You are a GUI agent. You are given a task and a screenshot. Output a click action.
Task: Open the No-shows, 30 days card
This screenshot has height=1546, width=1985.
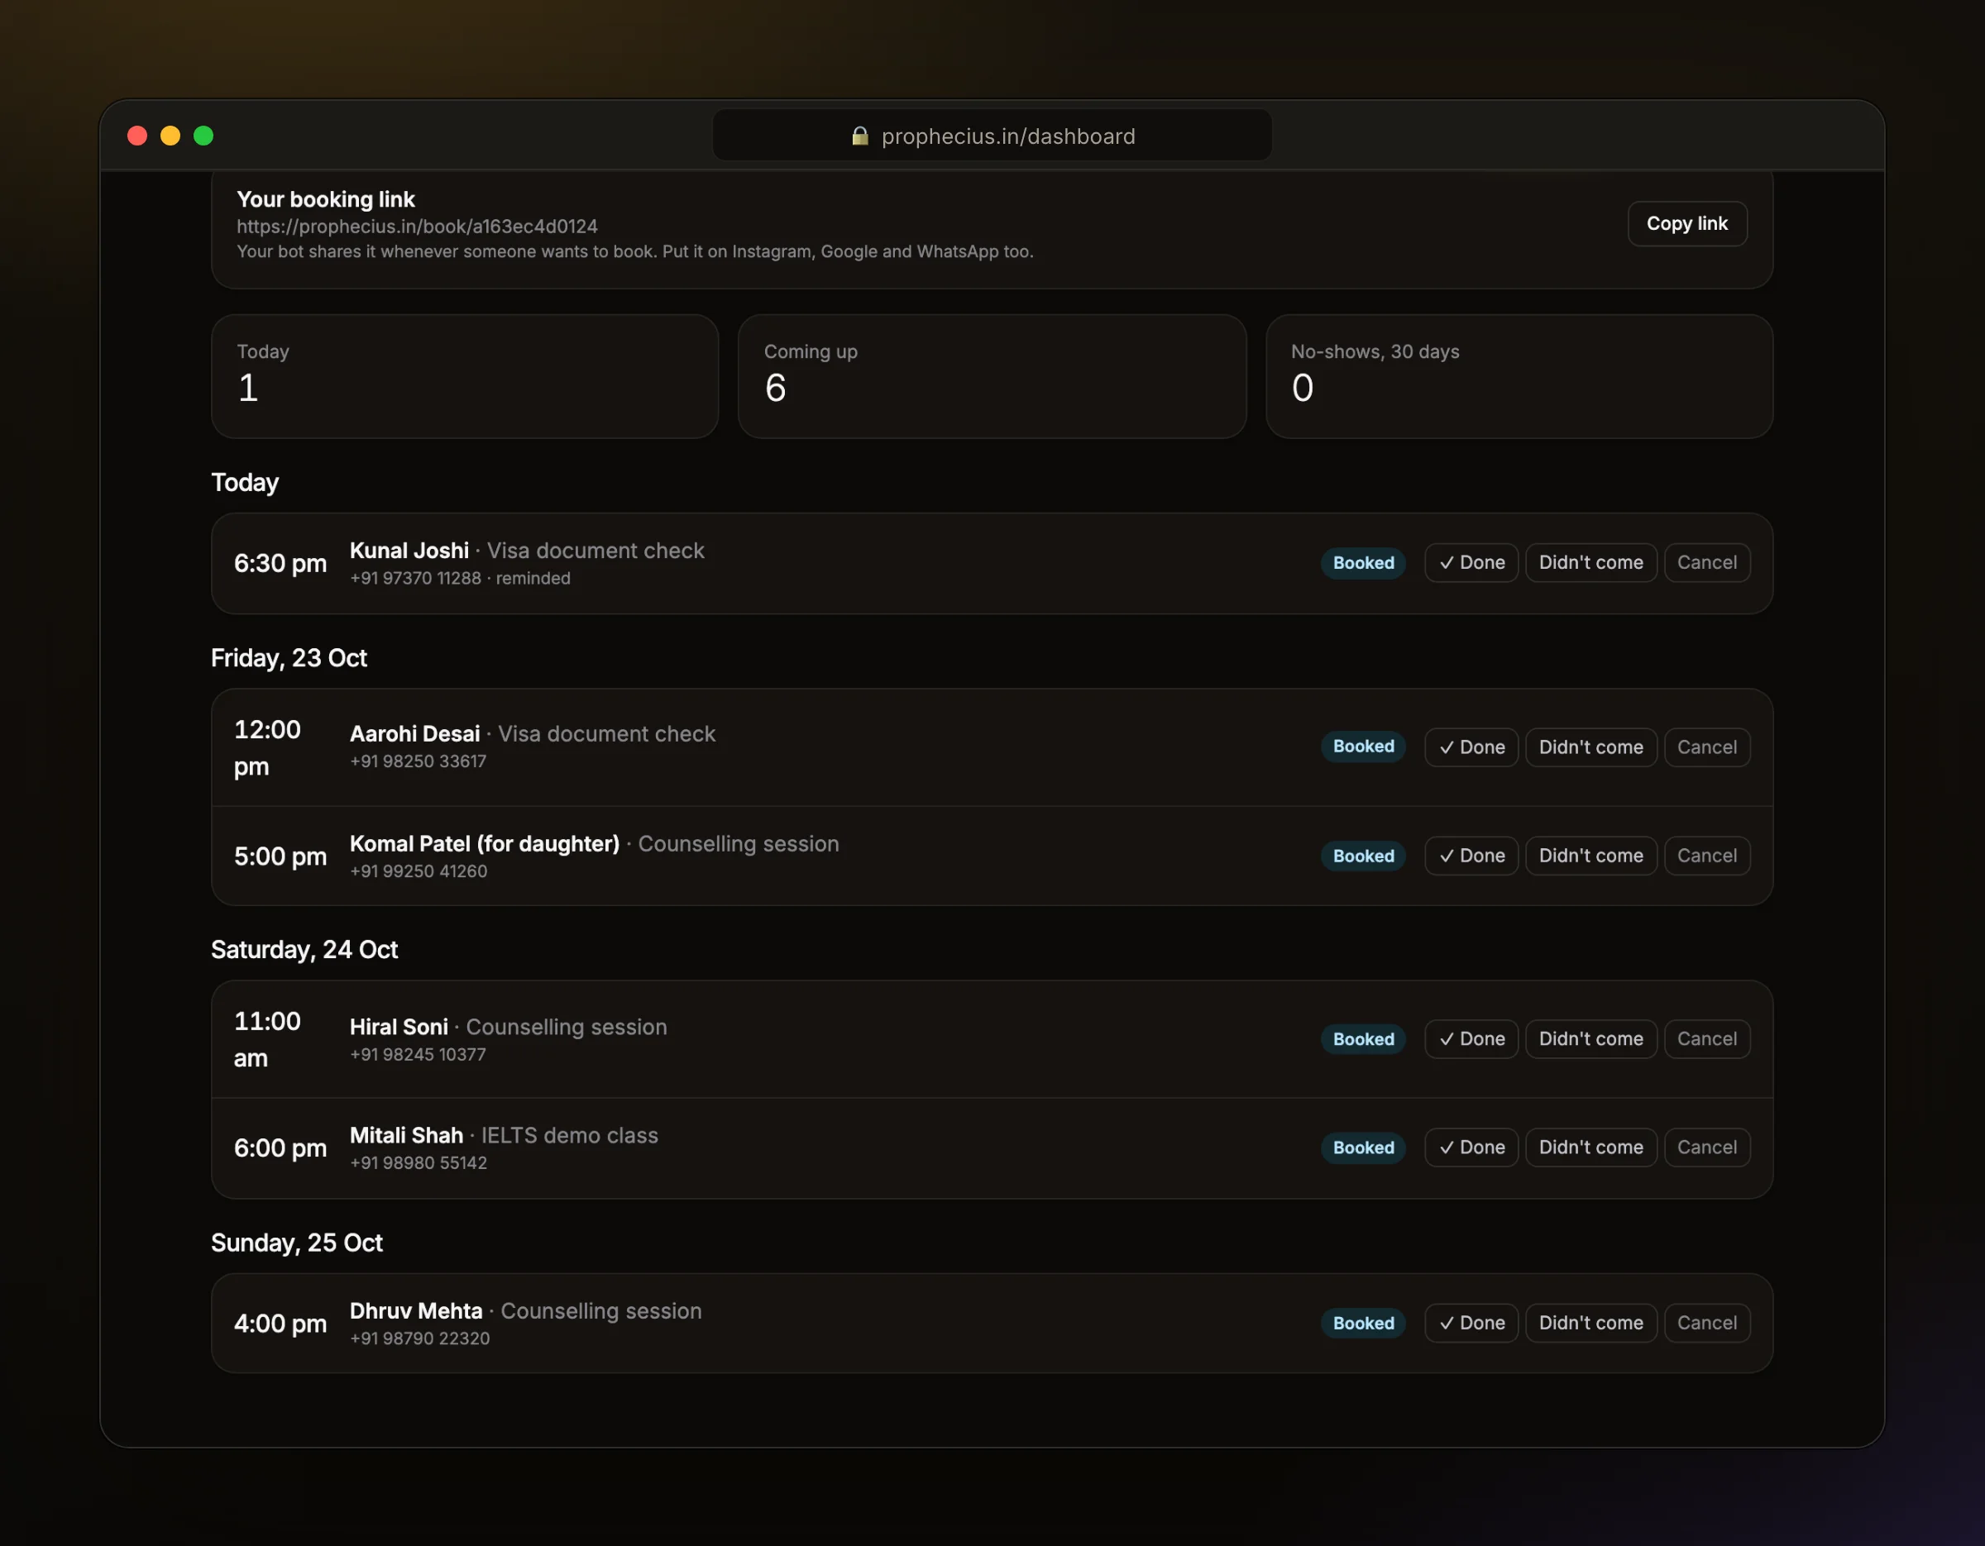pos(1519,376)
